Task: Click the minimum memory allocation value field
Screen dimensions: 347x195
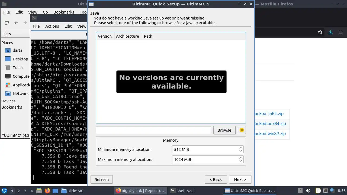Action: (x=205, y=149)
